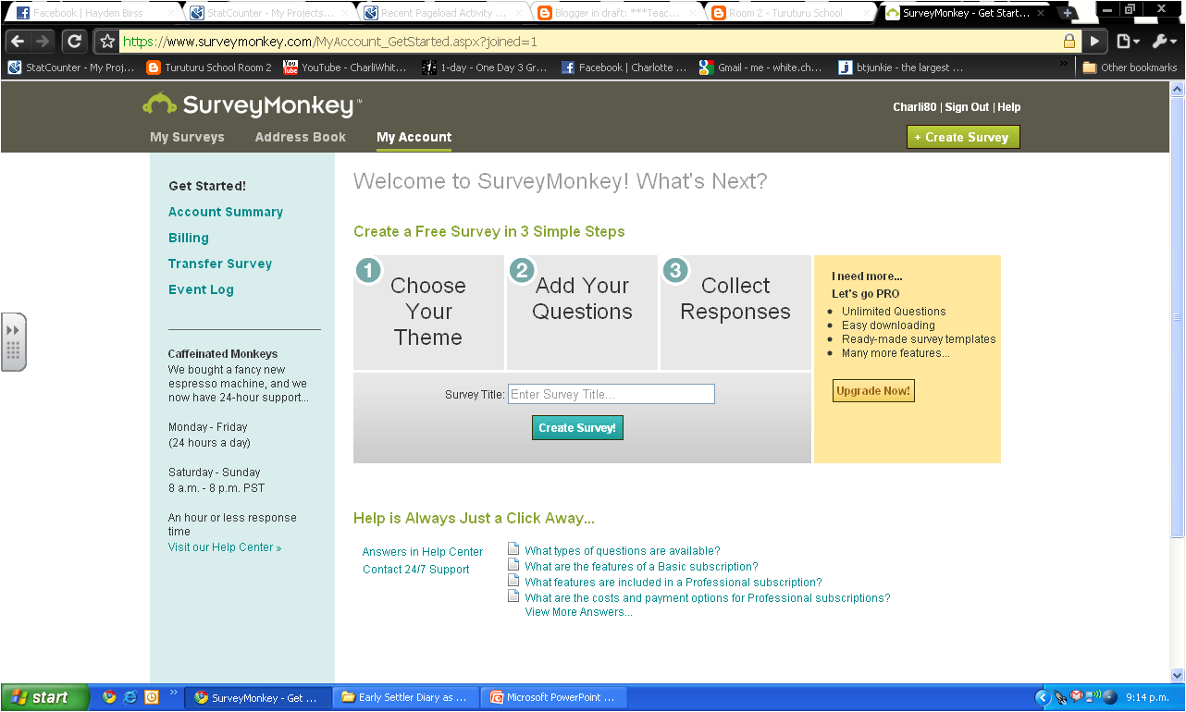Open the Help link in the header
Image resolution: width=1186 pixels, height=712 pixels.
coord(1009,107)
